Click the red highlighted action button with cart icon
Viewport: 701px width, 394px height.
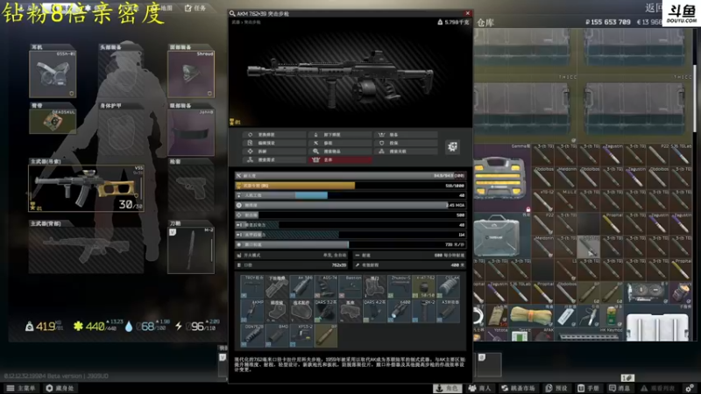tap(340, 160)
